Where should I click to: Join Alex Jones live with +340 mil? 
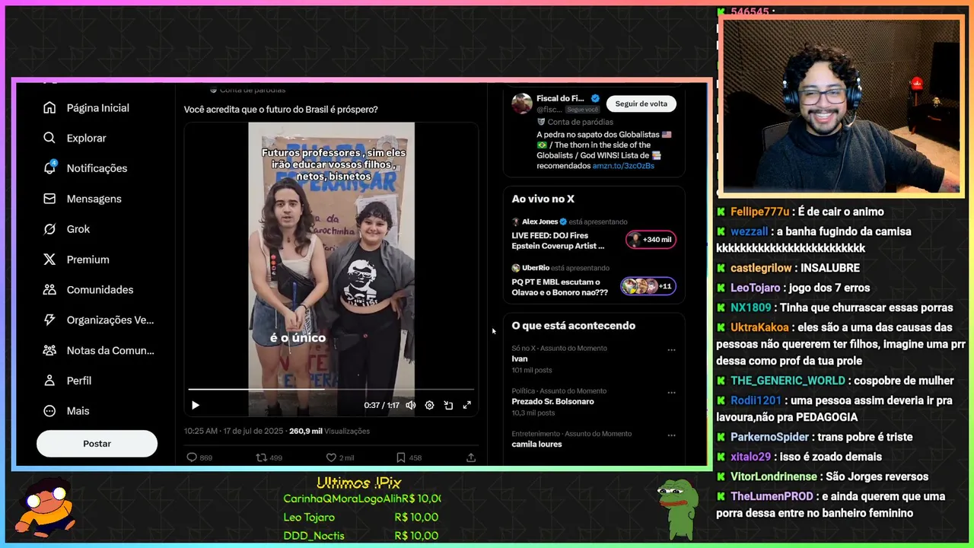click(651, 240)
